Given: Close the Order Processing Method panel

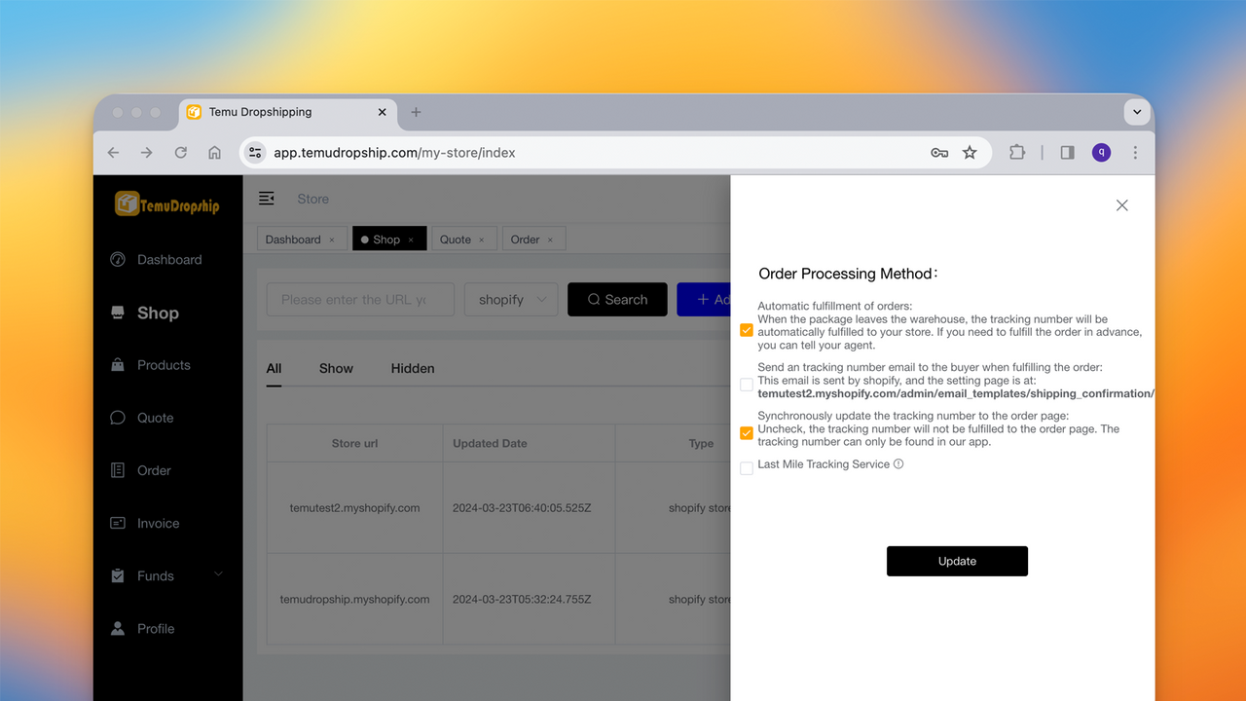Looking at the screenshot, I should pos(1122,205).
